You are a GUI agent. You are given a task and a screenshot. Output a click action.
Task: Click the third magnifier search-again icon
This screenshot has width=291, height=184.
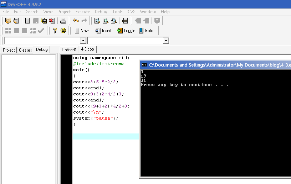[113, 21]
